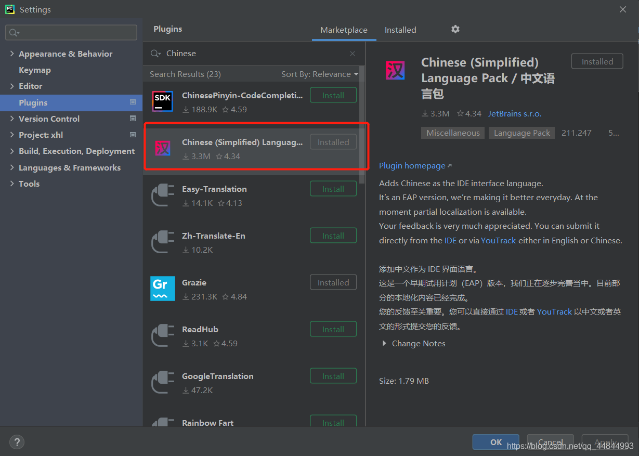
Task: Click the settings search magnifier icon
Action: (x=14, y=32)
